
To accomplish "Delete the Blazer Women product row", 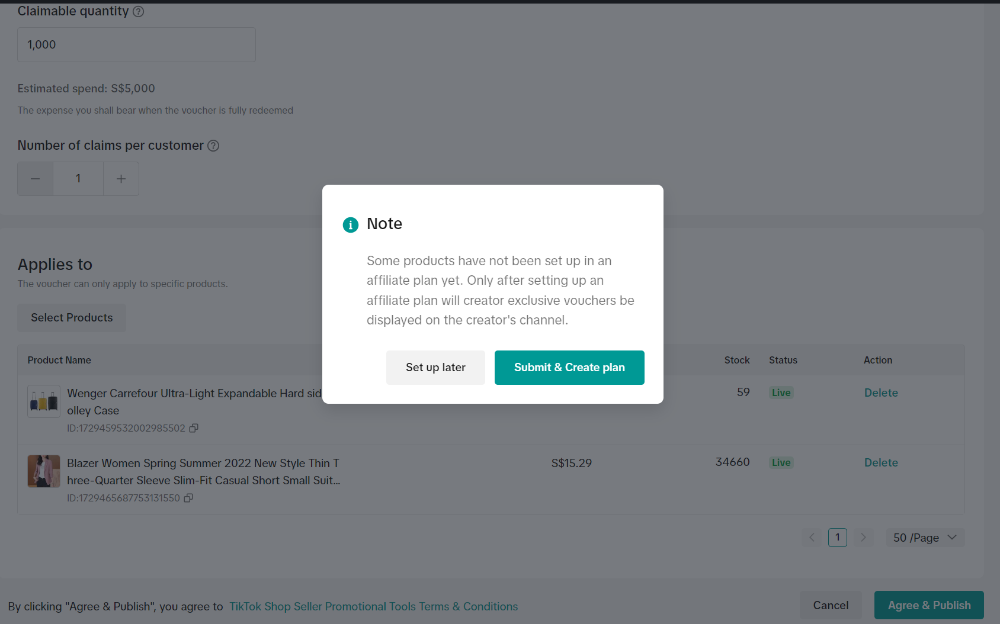I will (881, 463).
